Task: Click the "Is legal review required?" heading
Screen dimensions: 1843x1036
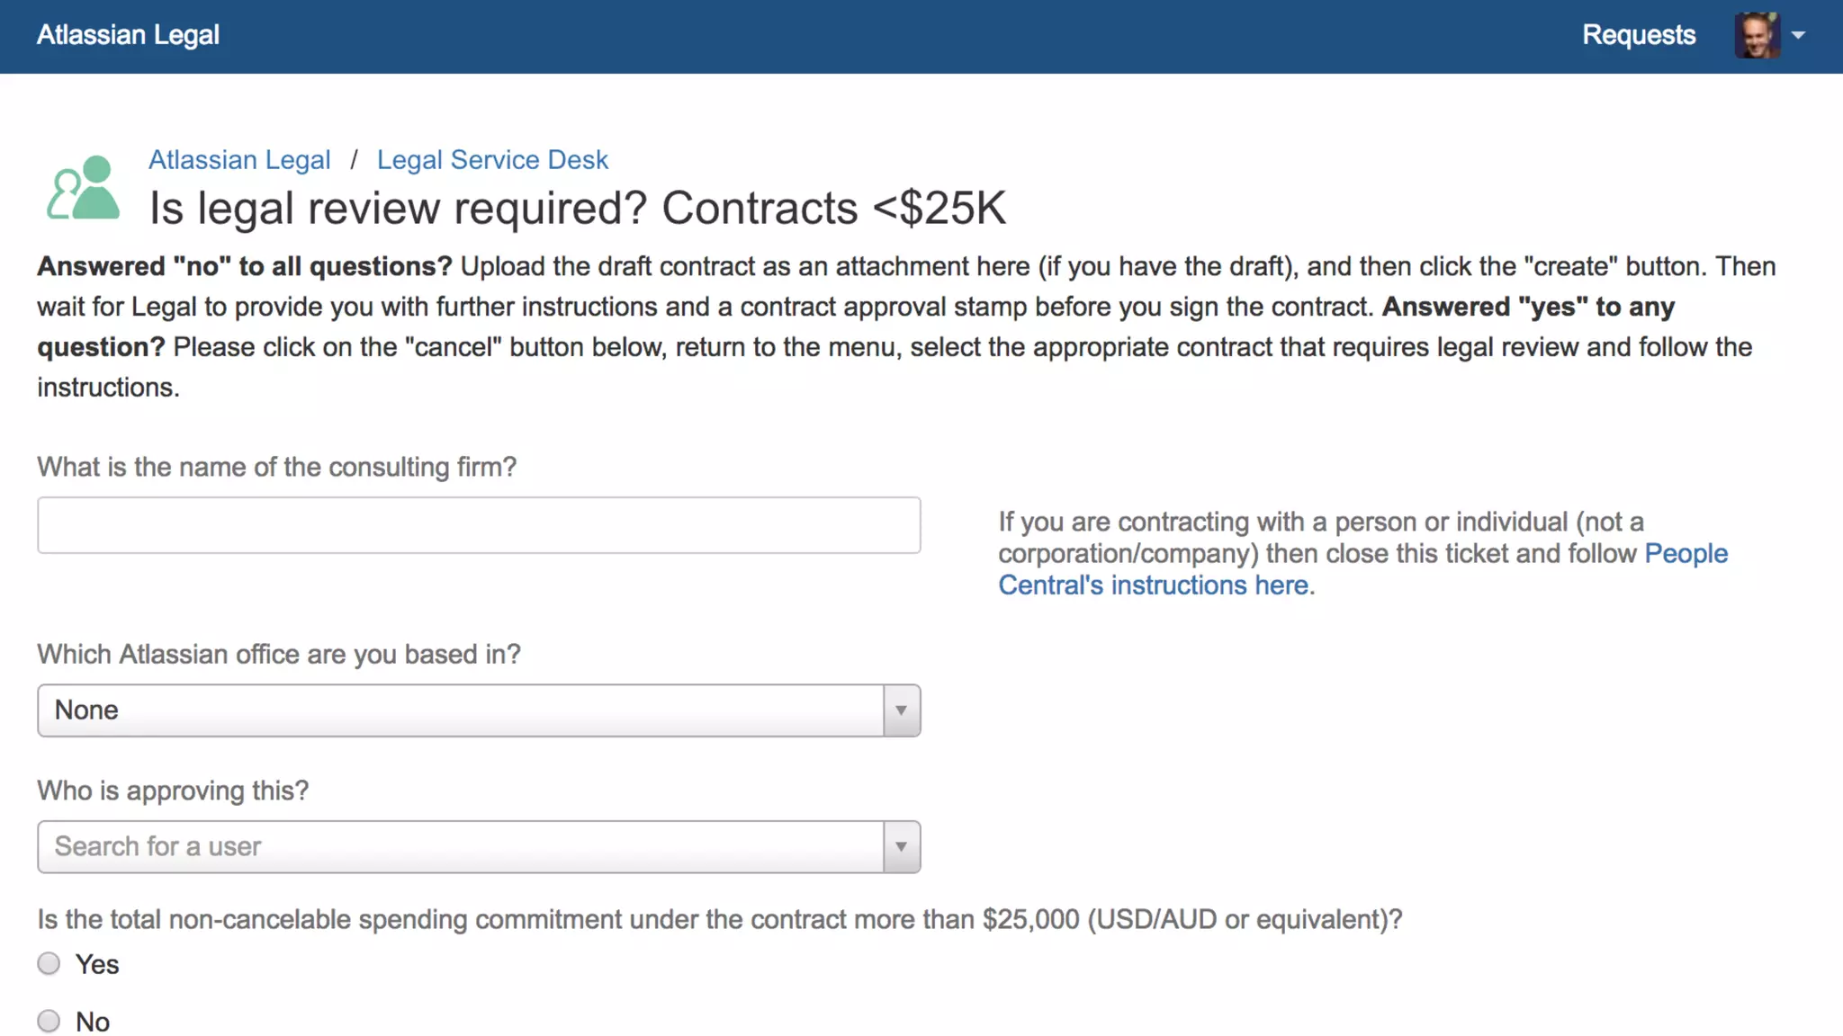Action: pyautogui.click(x=578, y=209)
